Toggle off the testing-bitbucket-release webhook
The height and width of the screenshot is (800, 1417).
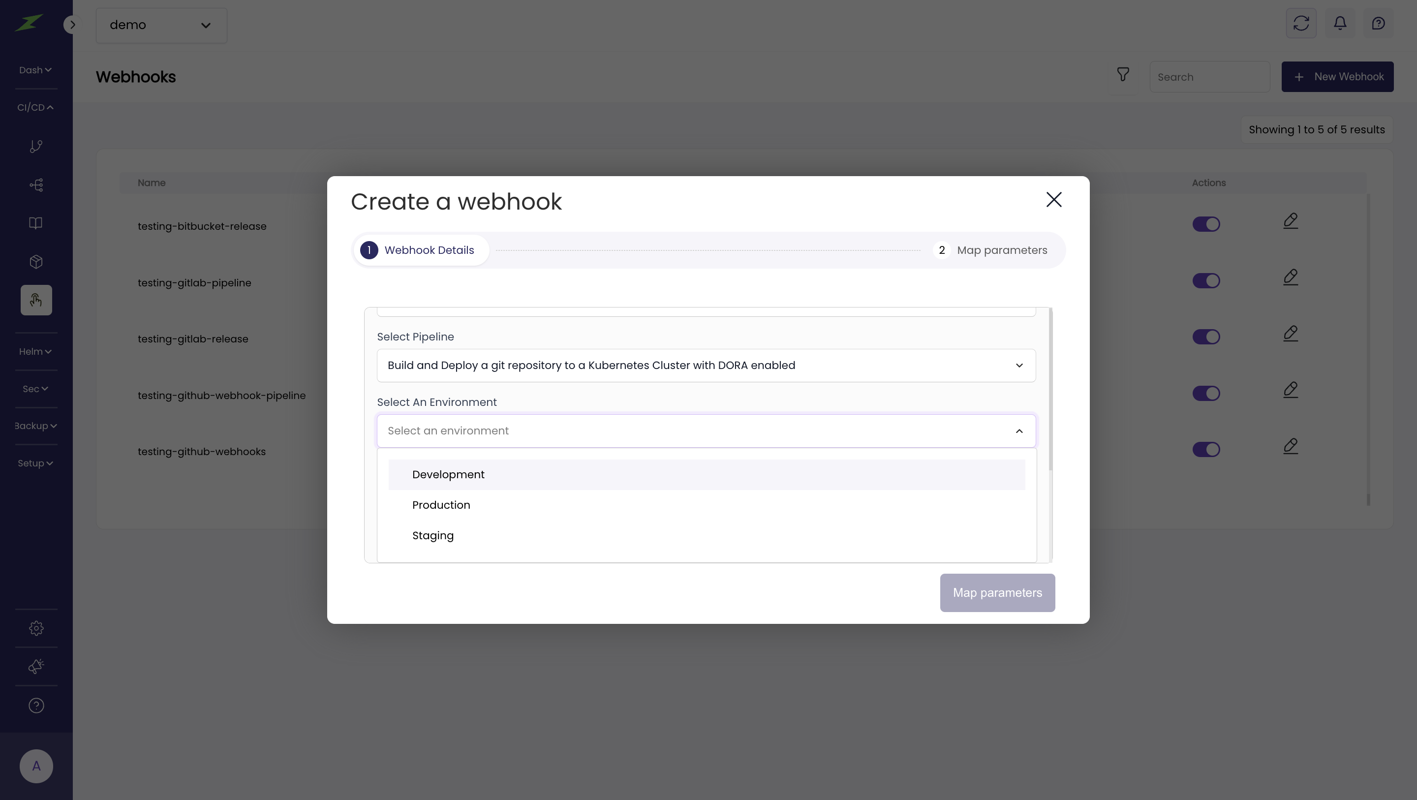pos(1206,224)
